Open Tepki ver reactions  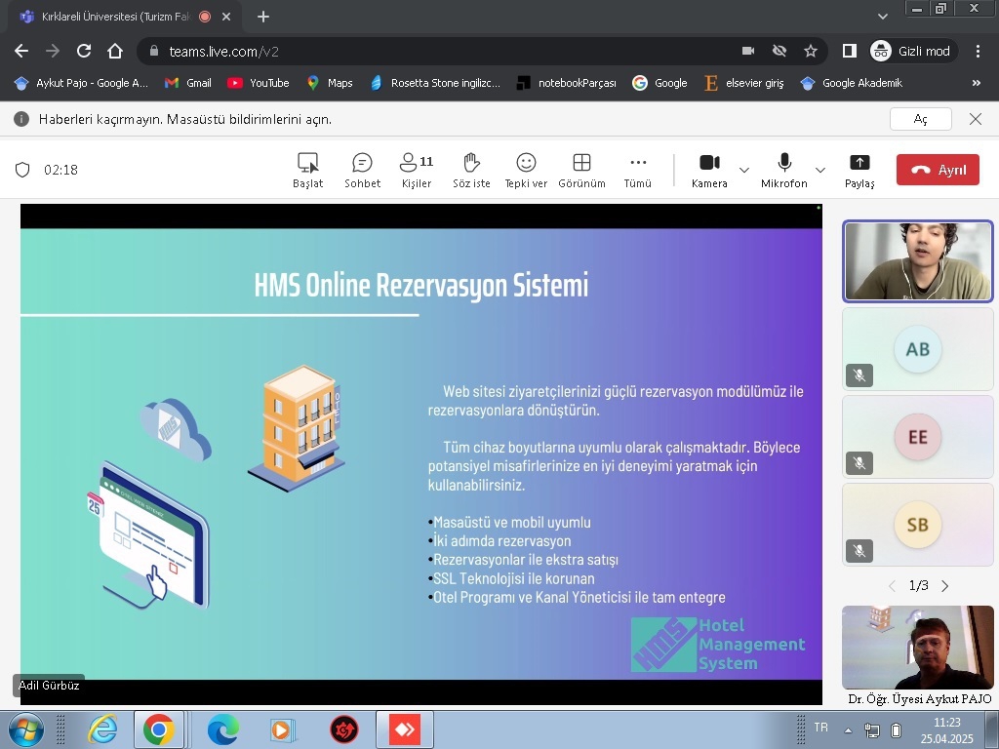pos(526,170)
